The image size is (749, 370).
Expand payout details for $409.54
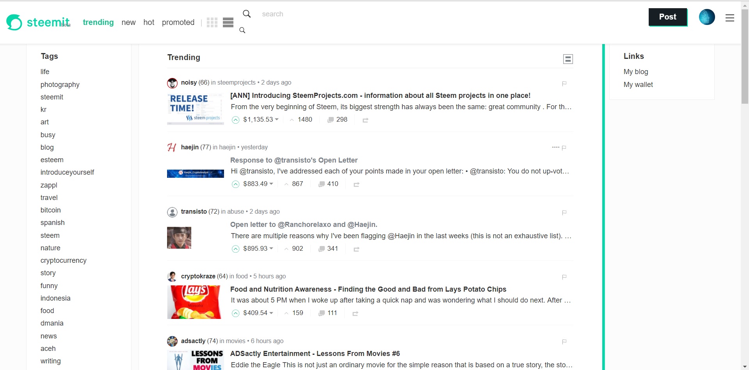(x=258, y=313)
